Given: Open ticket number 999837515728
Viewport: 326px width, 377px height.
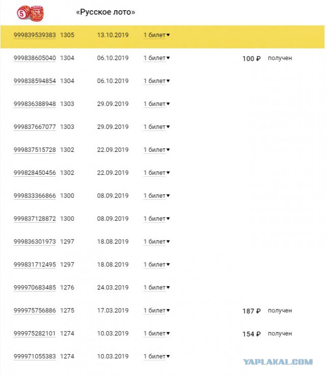Looking at the screenshot, I should tap(35, 150).
